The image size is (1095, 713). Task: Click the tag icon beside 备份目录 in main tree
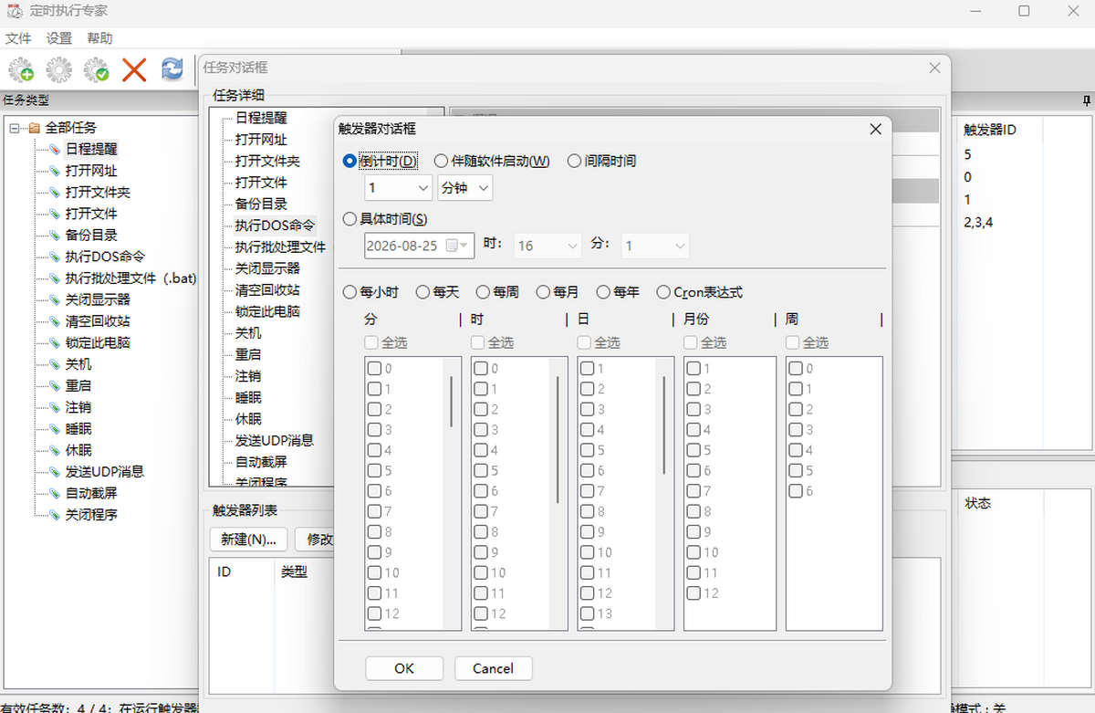point(54,235)
